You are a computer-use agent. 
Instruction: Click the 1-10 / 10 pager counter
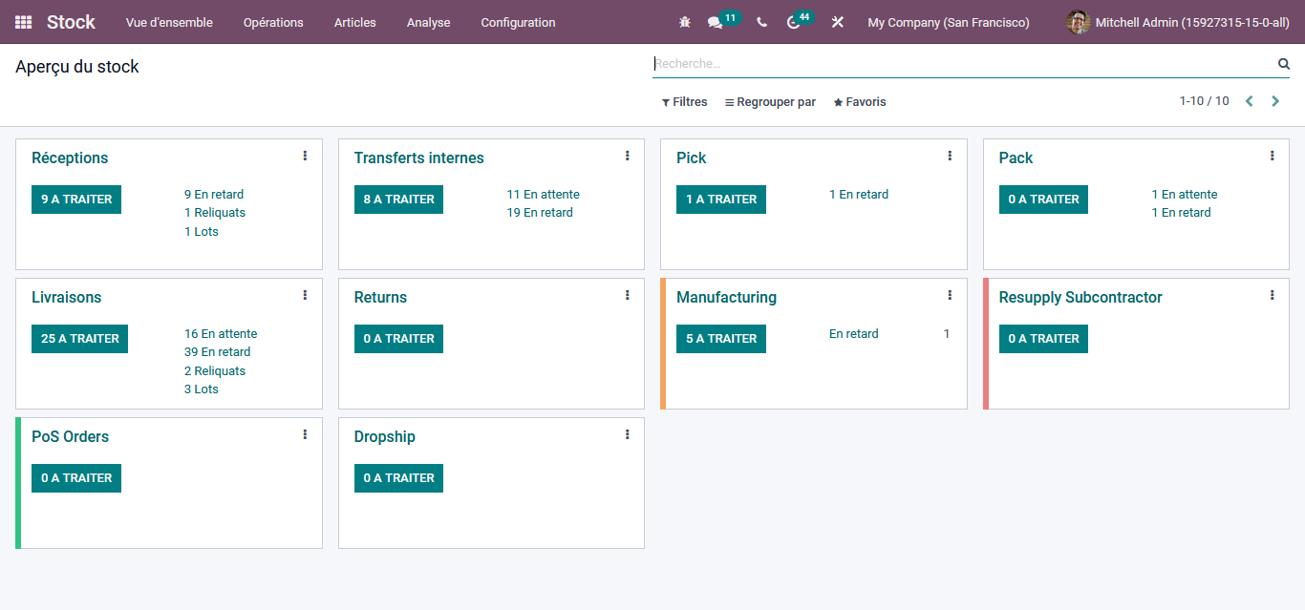pyautogui.click(x=1204, y=101)
